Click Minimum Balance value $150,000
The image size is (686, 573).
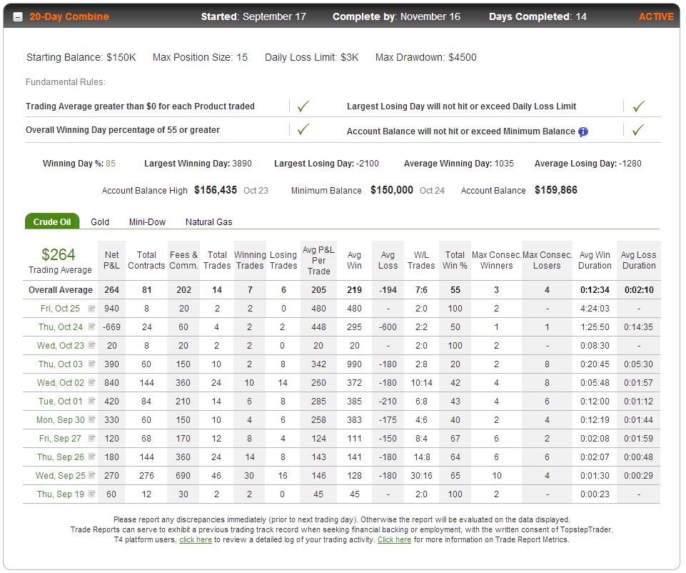392,190
